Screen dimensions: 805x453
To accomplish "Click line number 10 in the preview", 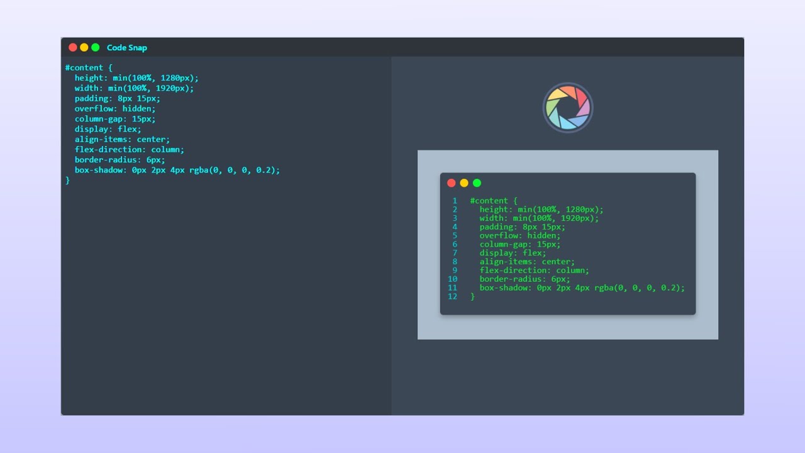I will pos(453,279).
